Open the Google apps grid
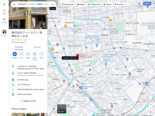The width and height of the screenshot is (155, 116). tap(139, 4)
